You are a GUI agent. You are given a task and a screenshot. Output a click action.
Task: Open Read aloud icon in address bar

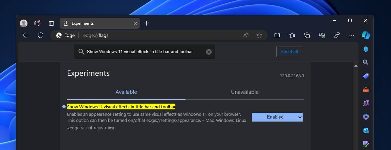[x=246, y=35]
